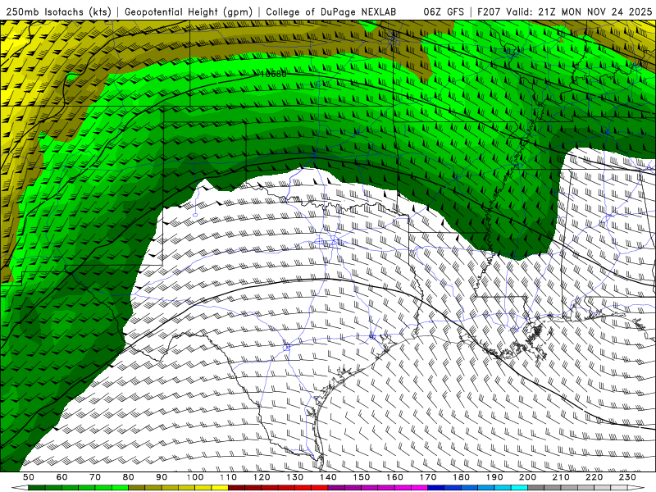Click the legend value "110"

coord(229,477)
